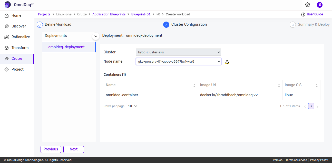Viewport: 332px width, 163px height.
Task: Click the OmniDeq logo icon
Action: 8,5
